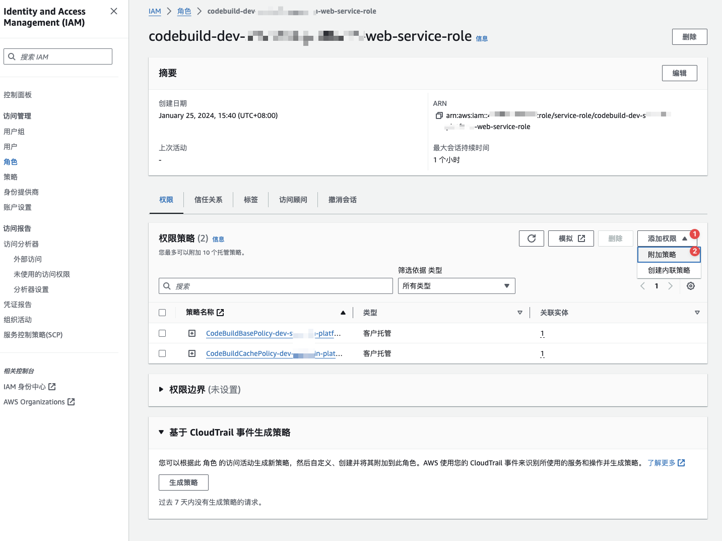Screen dimensions: 722x541
Task: Click the 角色 breadcrumb link
Action: click(x=184, y=11)
